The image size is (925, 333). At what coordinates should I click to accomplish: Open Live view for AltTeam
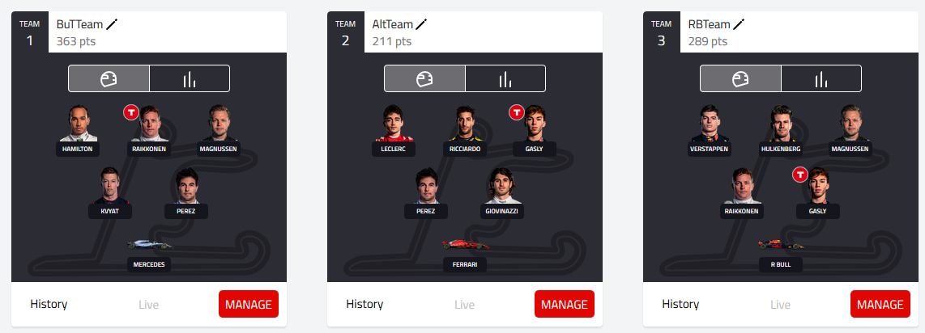[464, 305]
